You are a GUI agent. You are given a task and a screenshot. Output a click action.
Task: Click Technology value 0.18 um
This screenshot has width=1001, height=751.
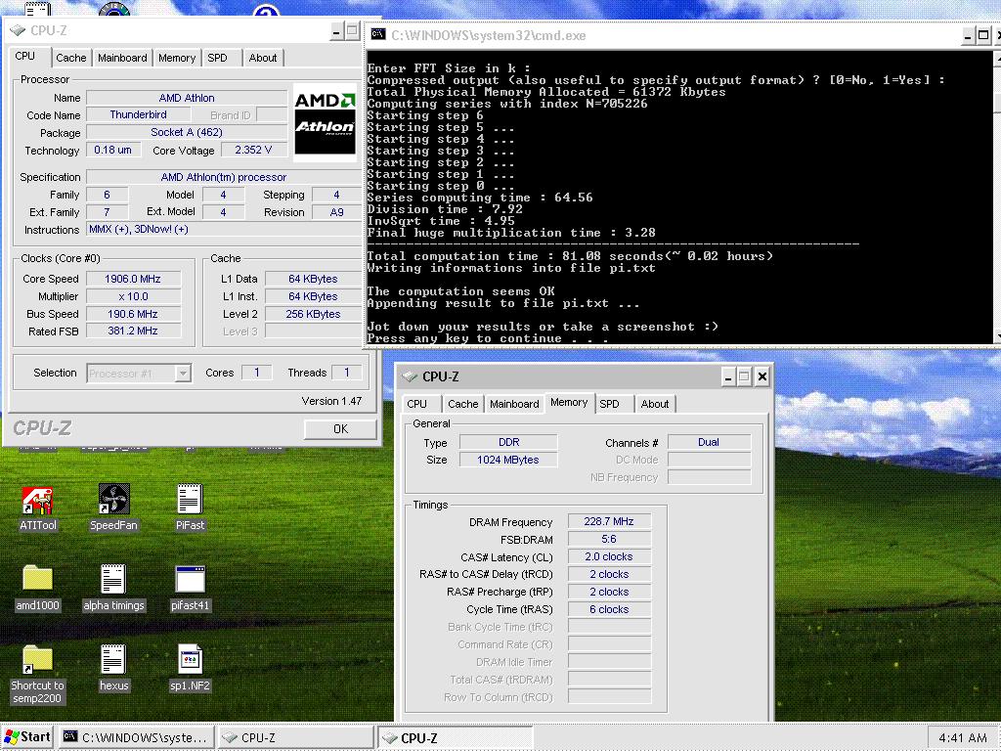coord(113,150)
